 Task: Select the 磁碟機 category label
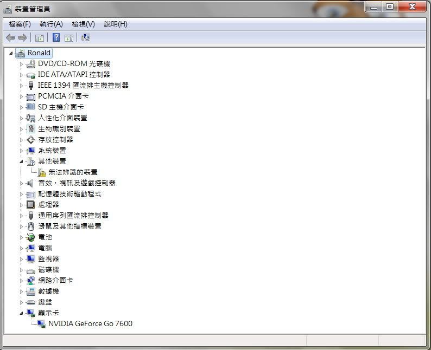(x=49, y=270)
